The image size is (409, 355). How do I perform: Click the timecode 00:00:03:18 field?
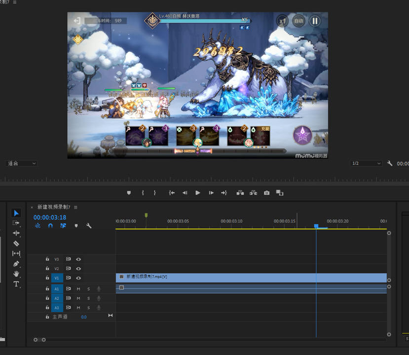pos(50,217)
